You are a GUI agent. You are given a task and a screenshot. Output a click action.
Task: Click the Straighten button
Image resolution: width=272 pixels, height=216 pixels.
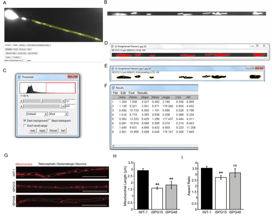point(9,49)
